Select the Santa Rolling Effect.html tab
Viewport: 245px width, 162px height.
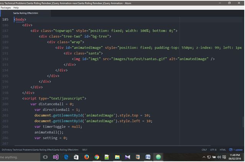click(26, 13)
